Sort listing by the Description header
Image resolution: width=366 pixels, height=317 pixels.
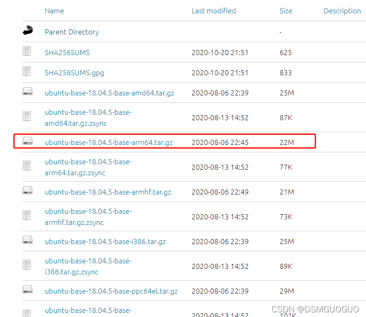coord(342,11)
